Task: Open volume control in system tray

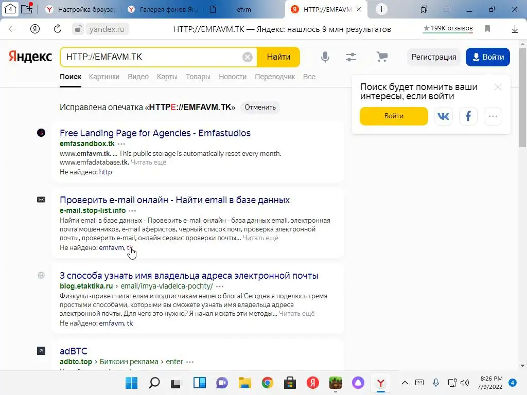Action: pyautogui.click(x=465, y=383)
